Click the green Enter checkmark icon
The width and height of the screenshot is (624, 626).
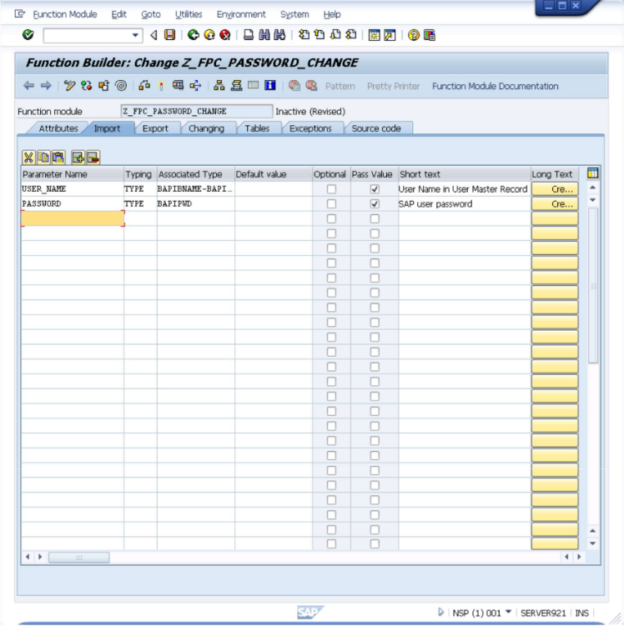click(x=28, y=35)
